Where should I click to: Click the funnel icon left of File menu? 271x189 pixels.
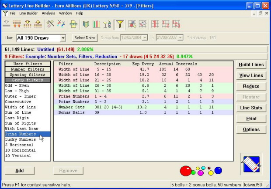[x=5, y=13]
